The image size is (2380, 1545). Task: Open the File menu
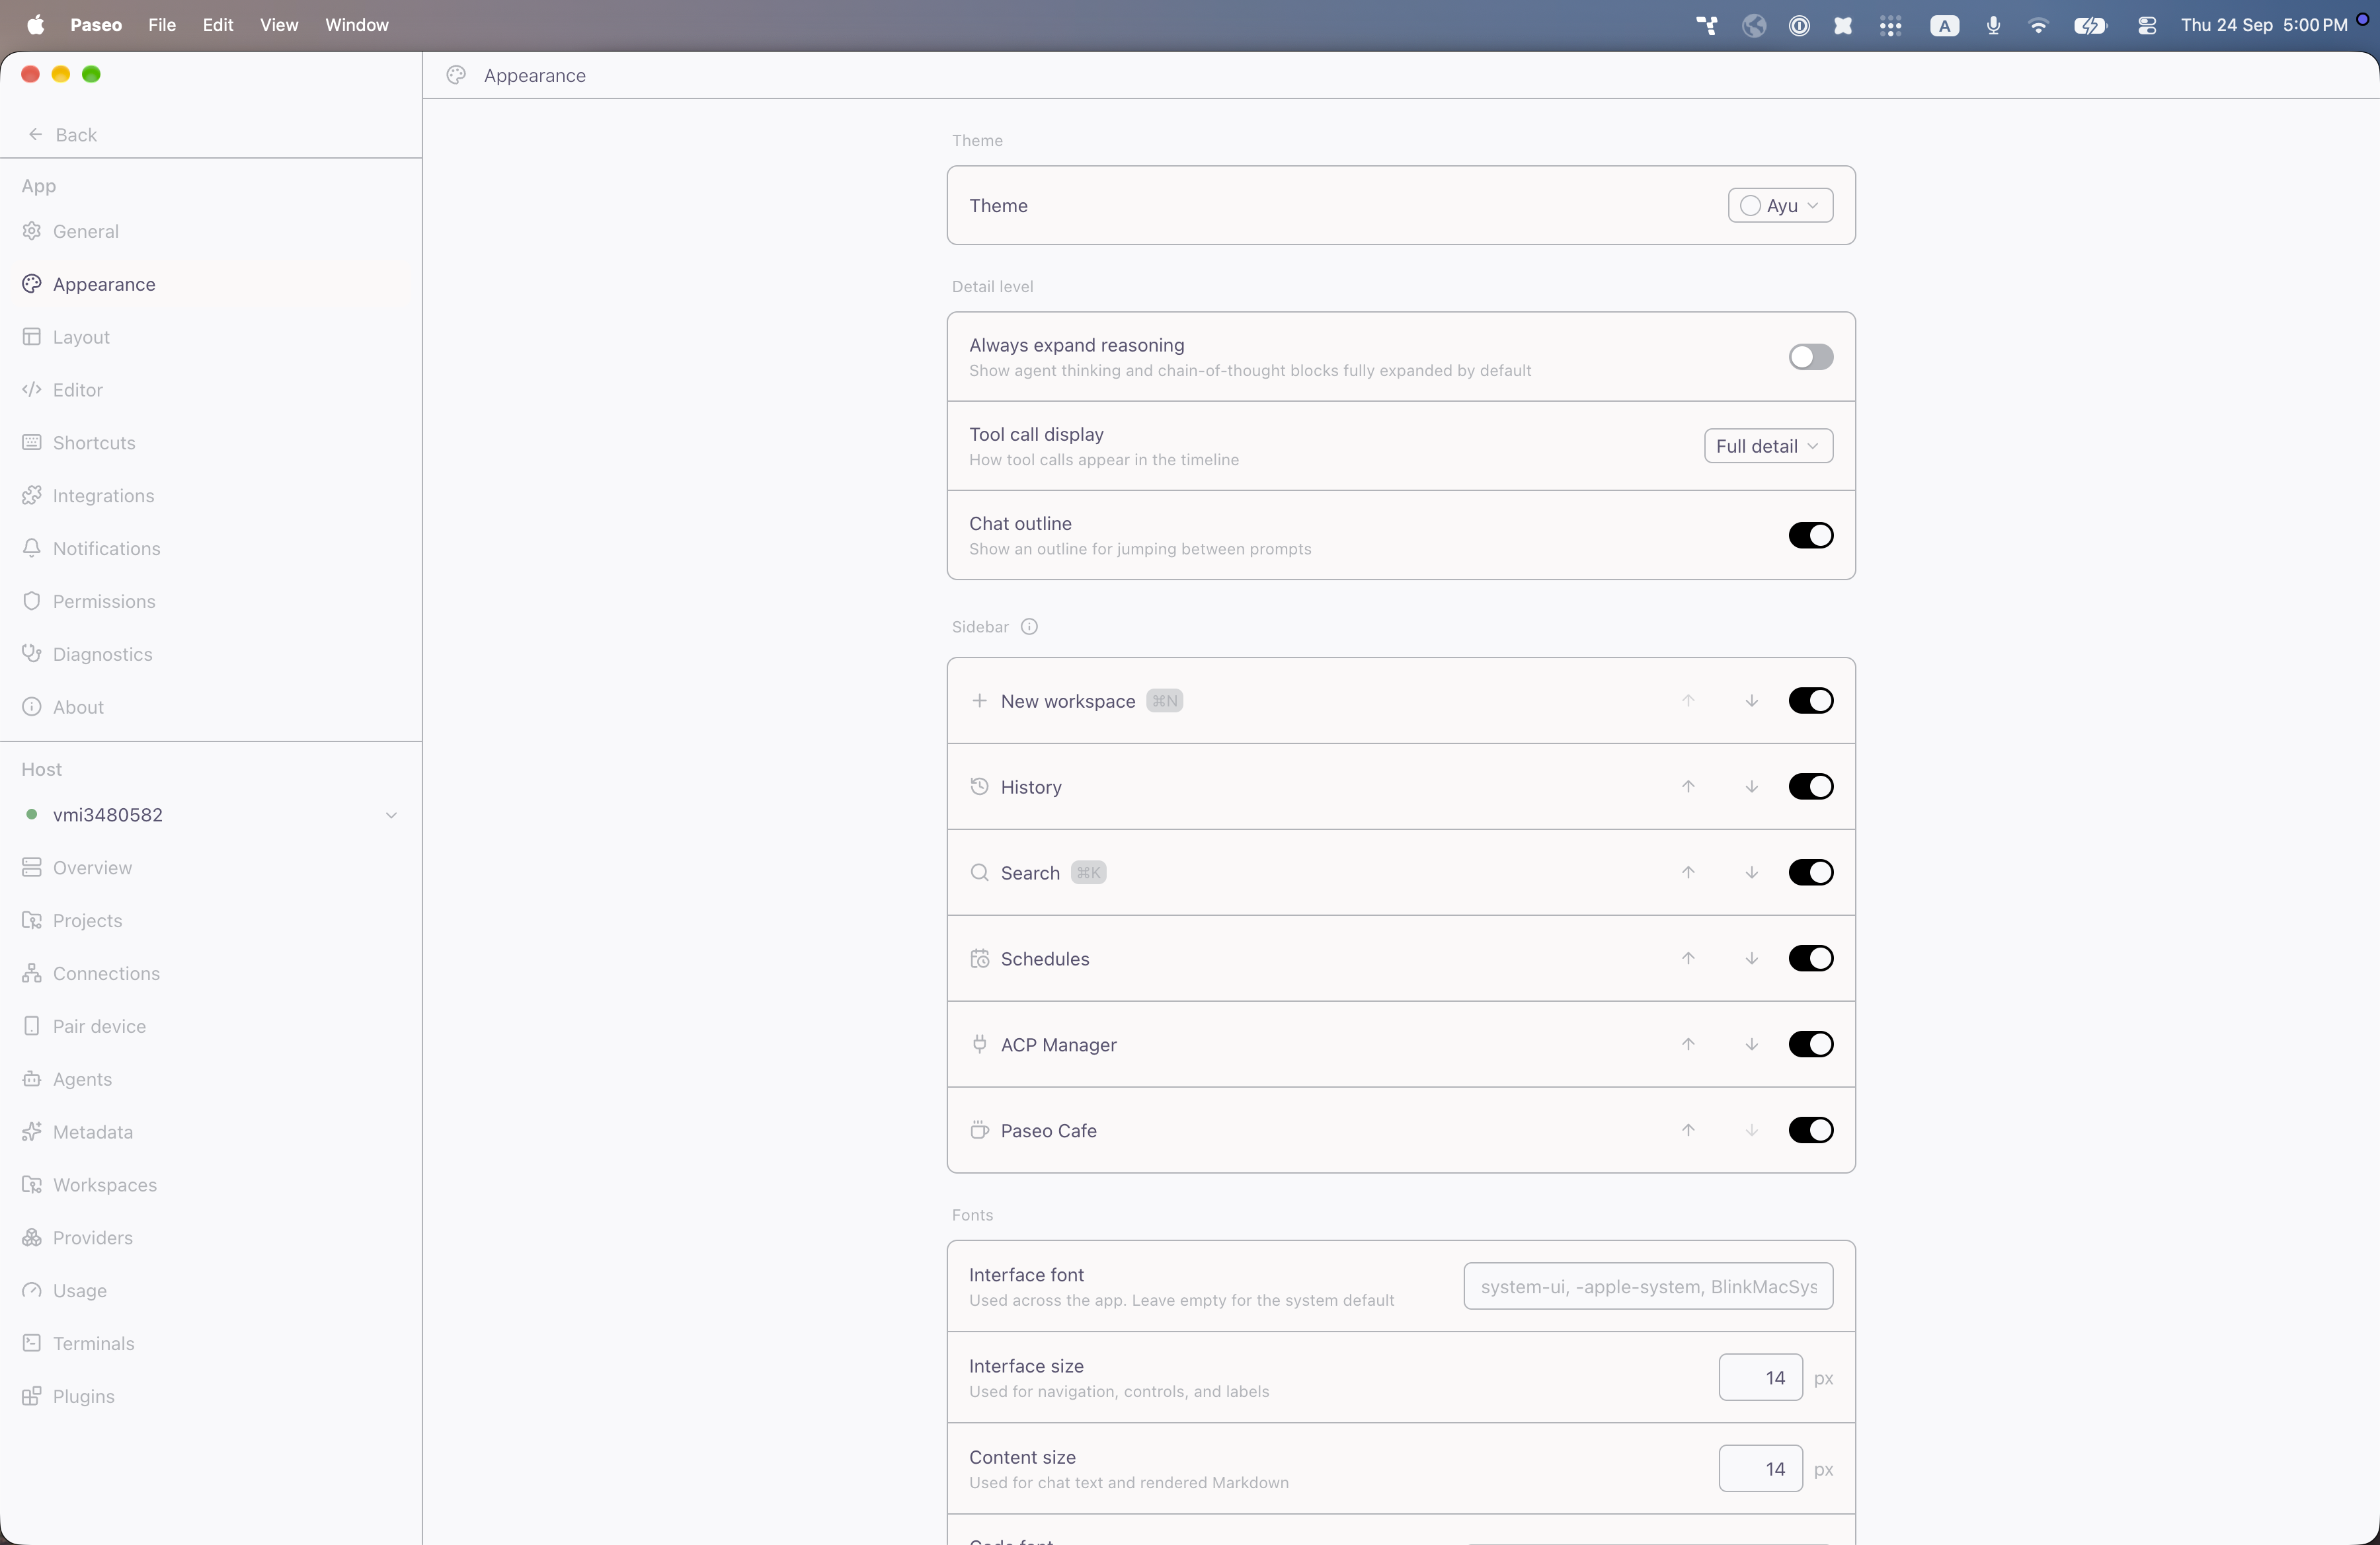(162, 25)
